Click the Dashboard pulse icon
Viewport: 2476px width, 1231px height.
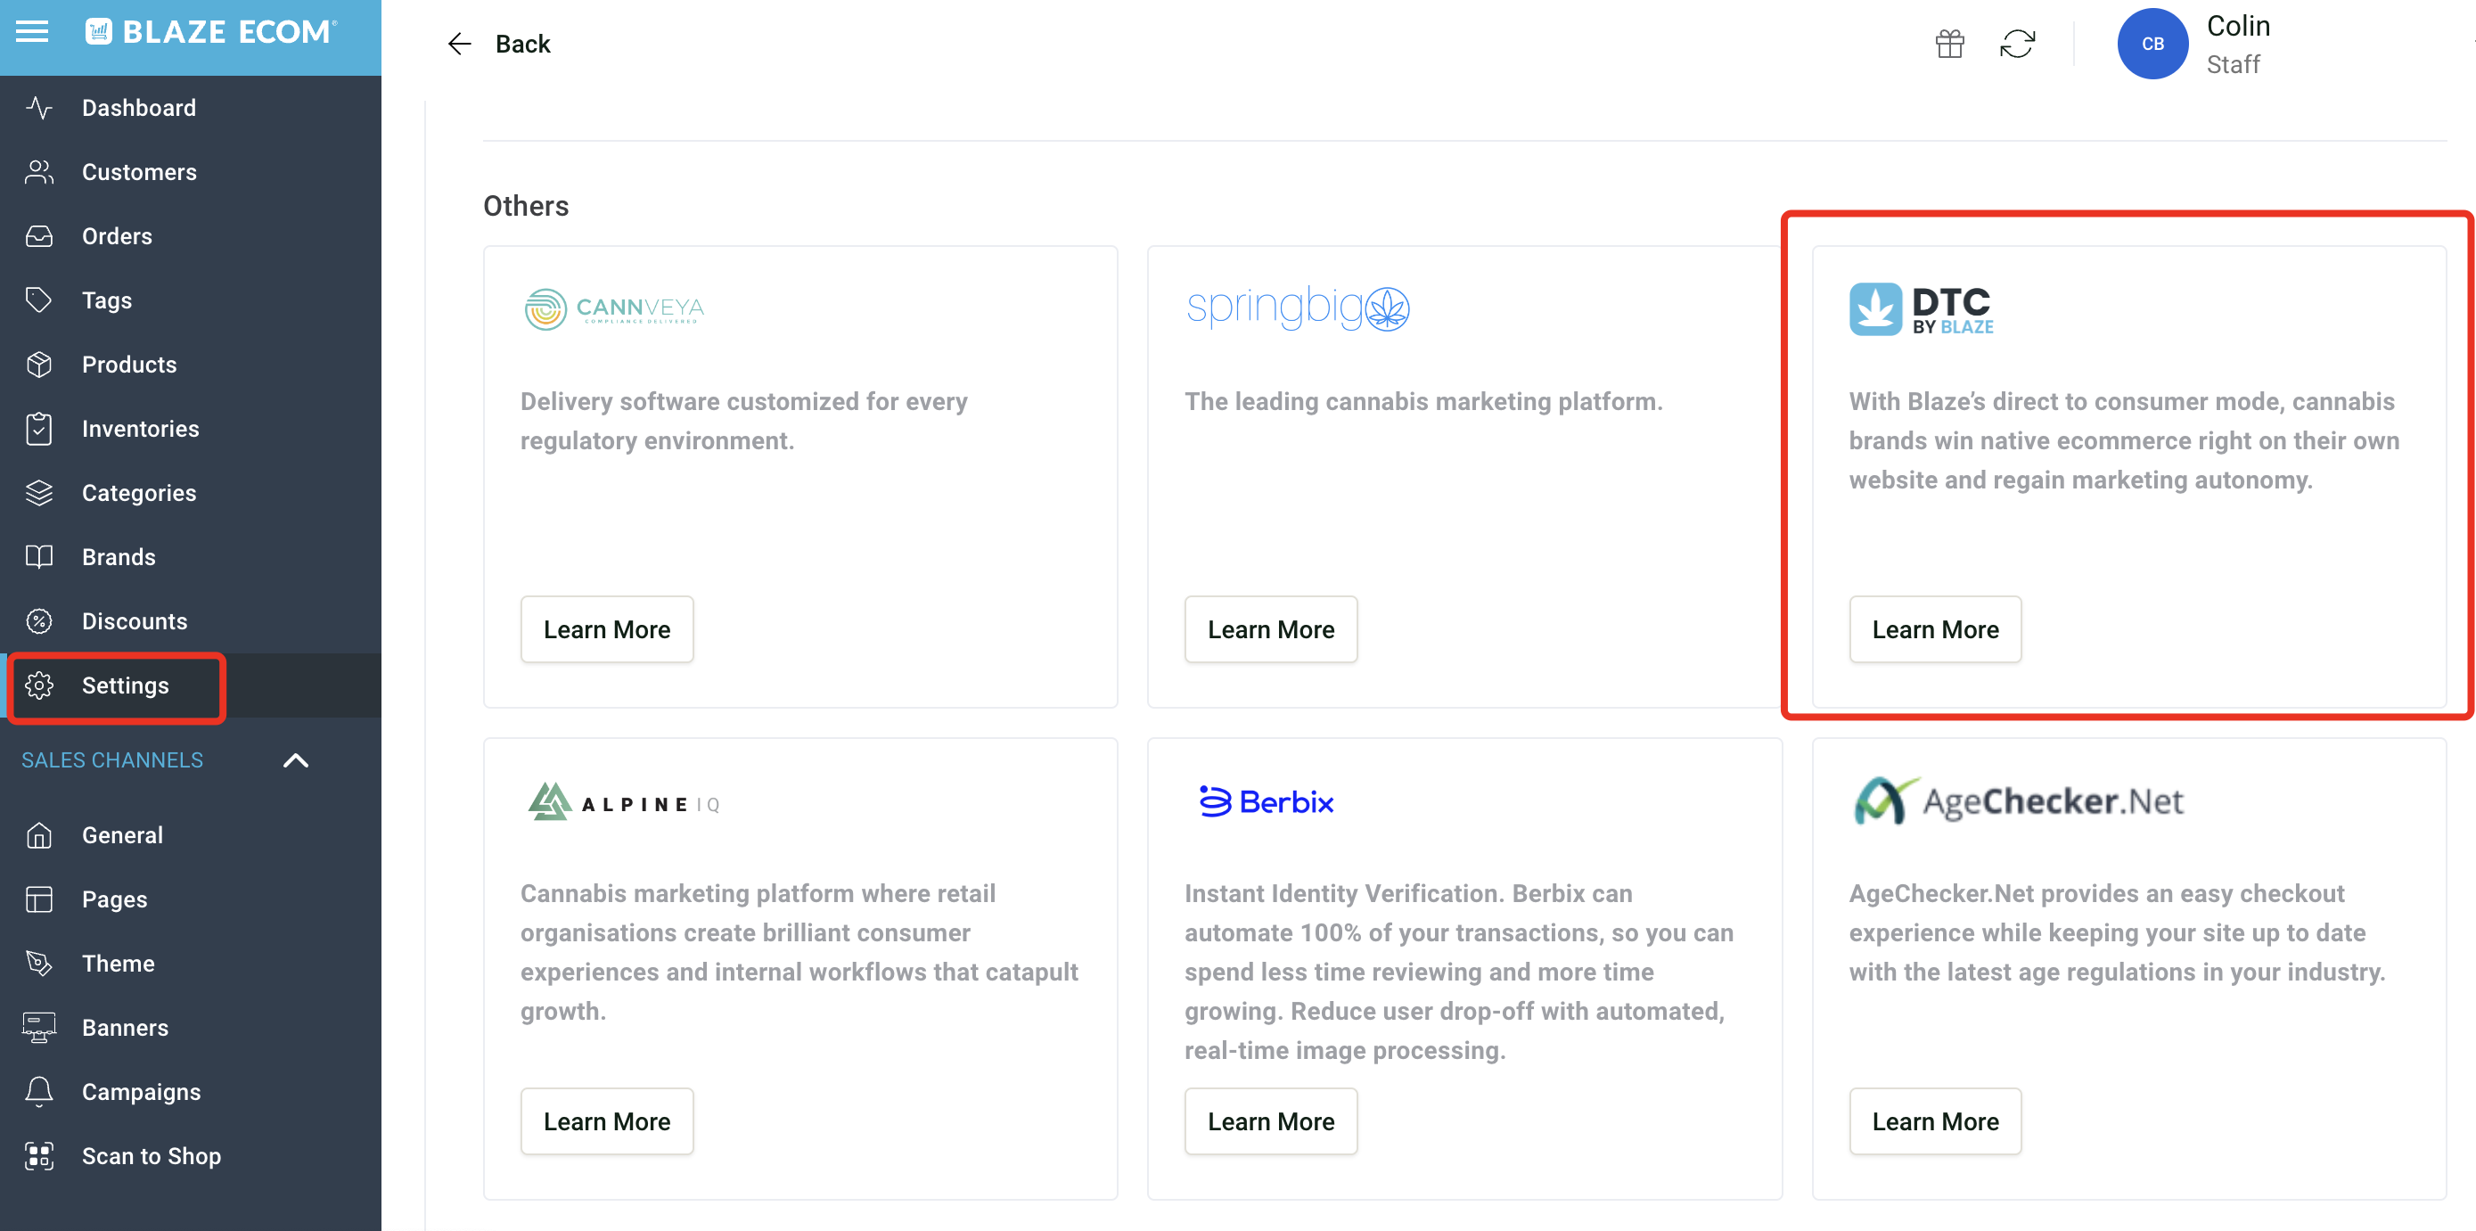click(x=38, y=108)
